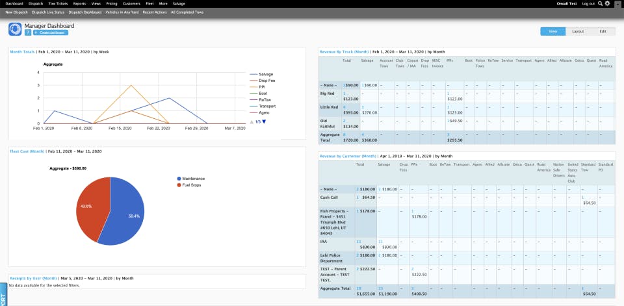This screenshot has height=306, width=624.
Task: Open Vehicles in Any Yard
Action: coord(122,12)
